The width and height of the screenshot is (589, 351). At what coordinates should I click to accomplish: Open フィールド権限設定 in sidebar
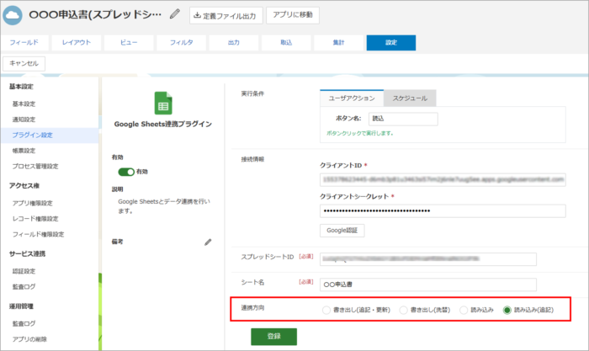point(39,235)
